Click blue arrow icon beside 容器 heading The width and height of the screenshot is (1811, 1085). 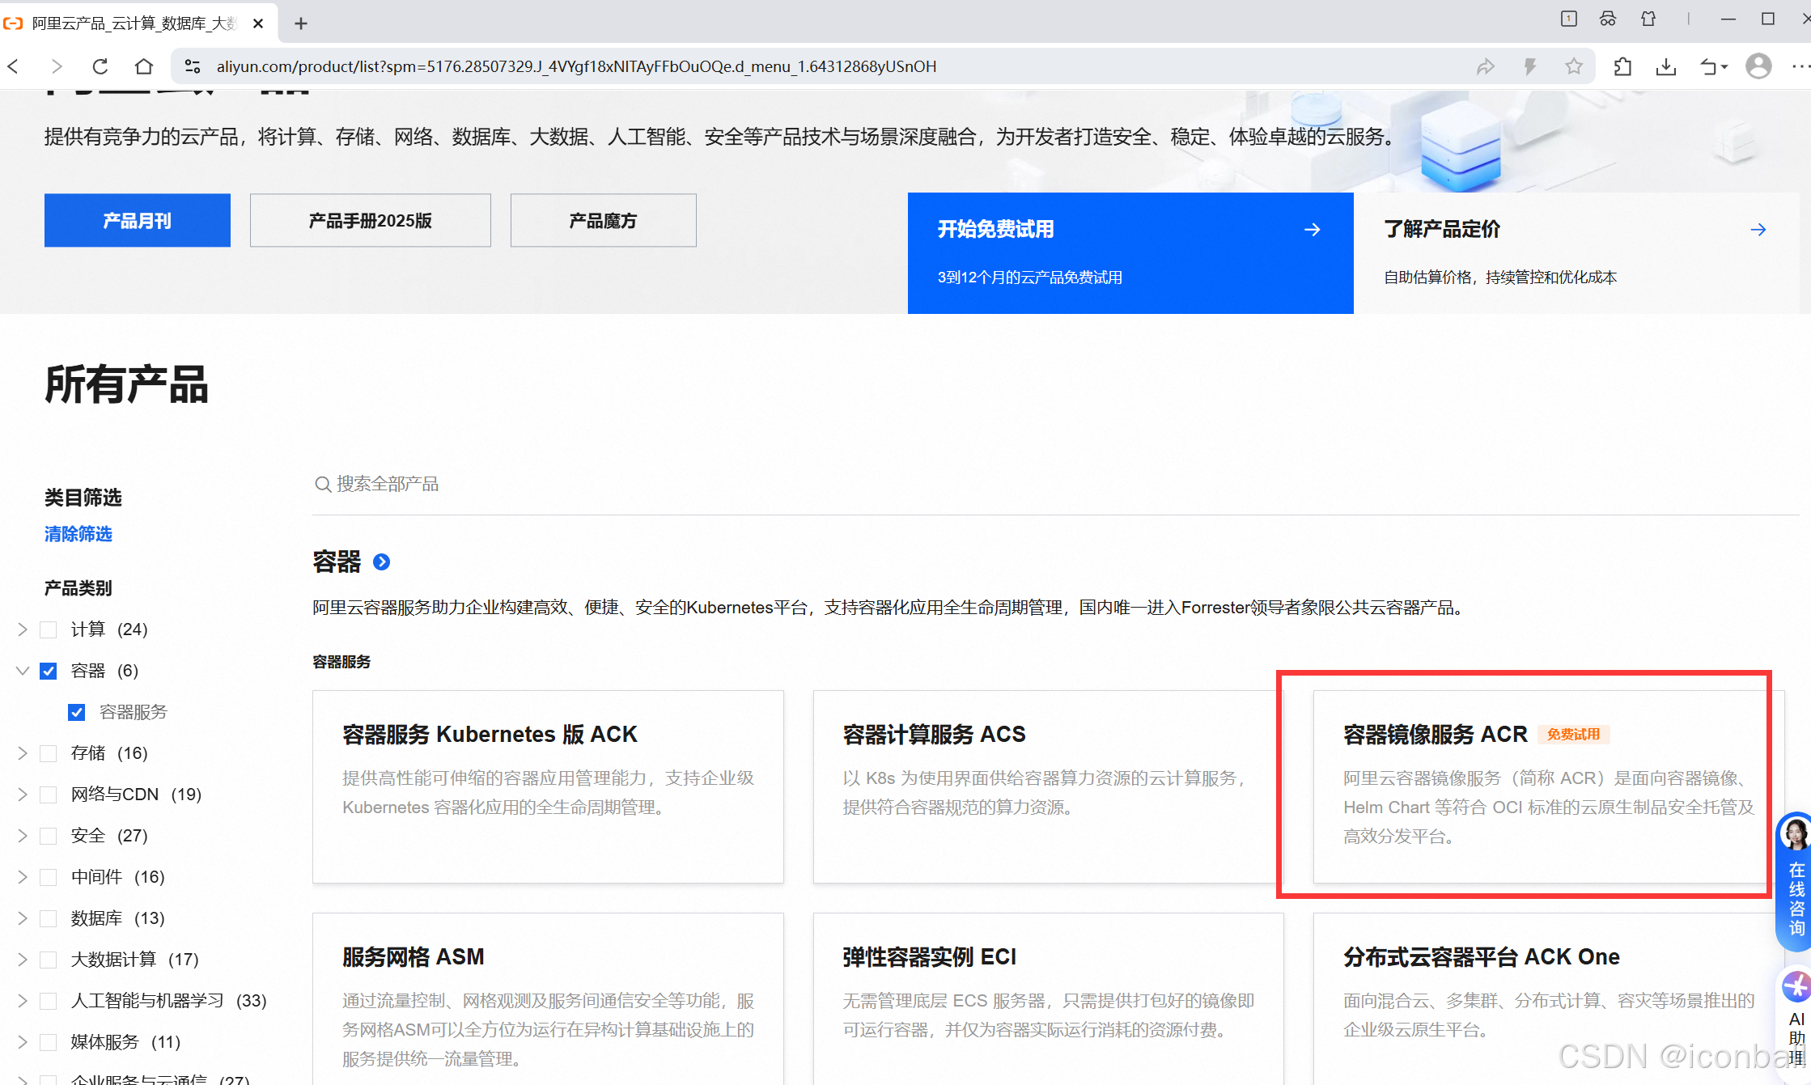coord(381,562)
